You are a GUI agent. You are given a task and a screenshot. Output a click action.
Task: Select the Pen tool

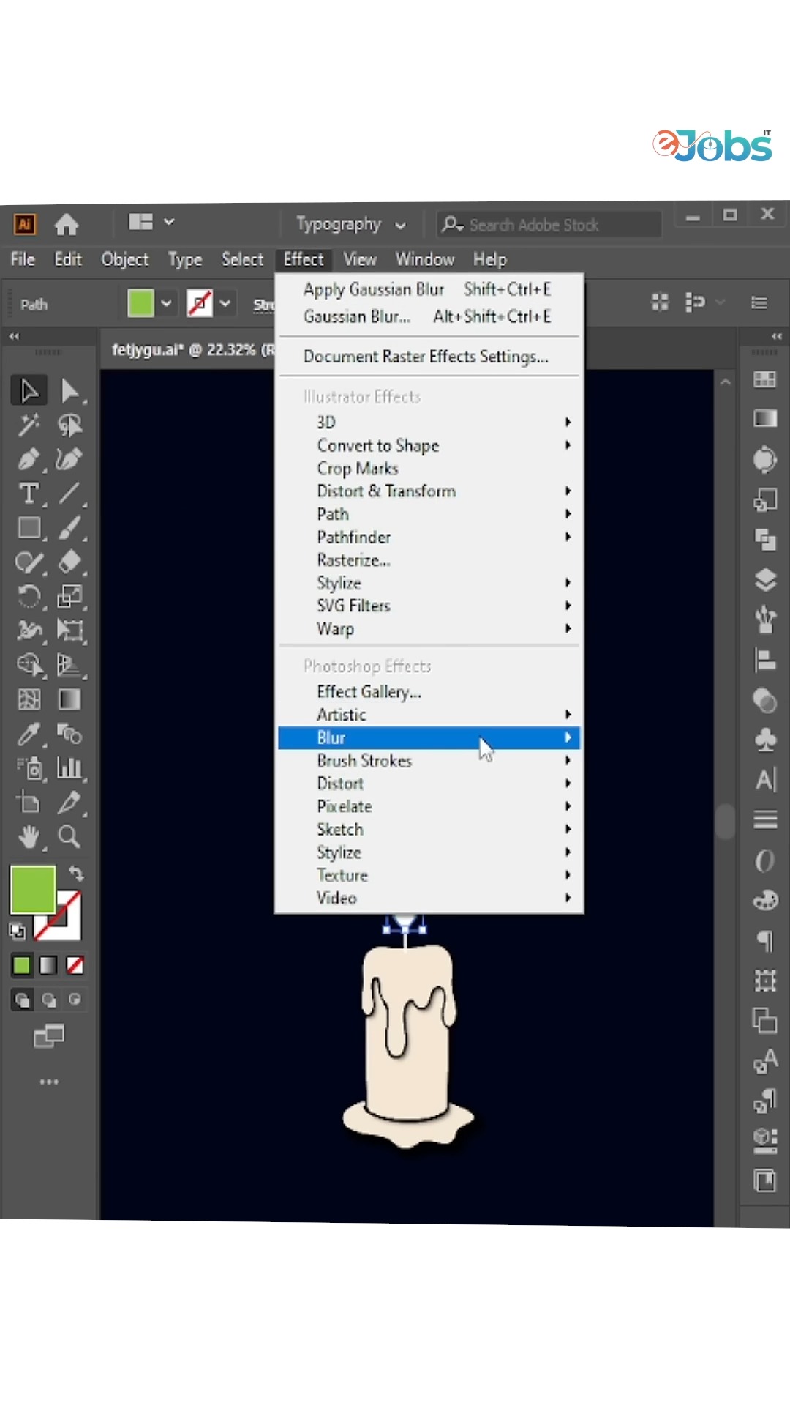29,459
